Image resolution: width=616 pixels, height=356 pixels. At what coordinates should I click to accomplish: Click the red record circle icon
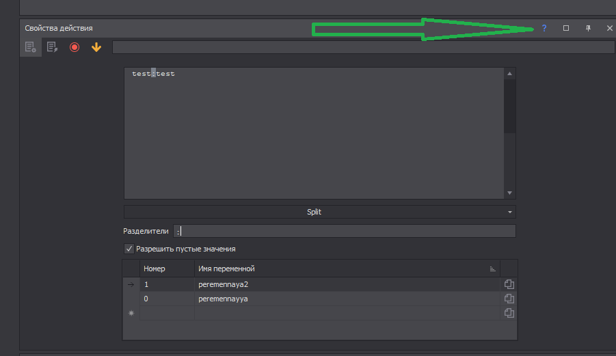pos(75,48)
